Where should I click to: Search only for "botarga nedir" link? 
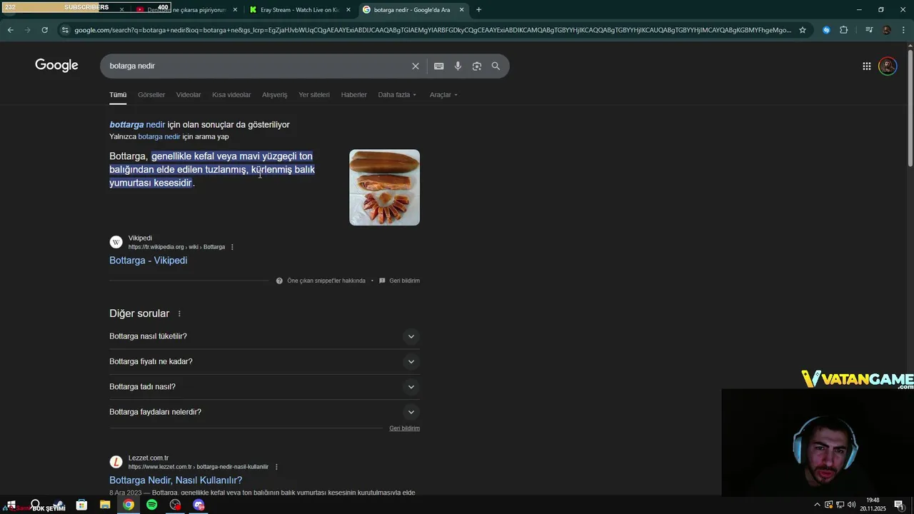coord(159,136)
